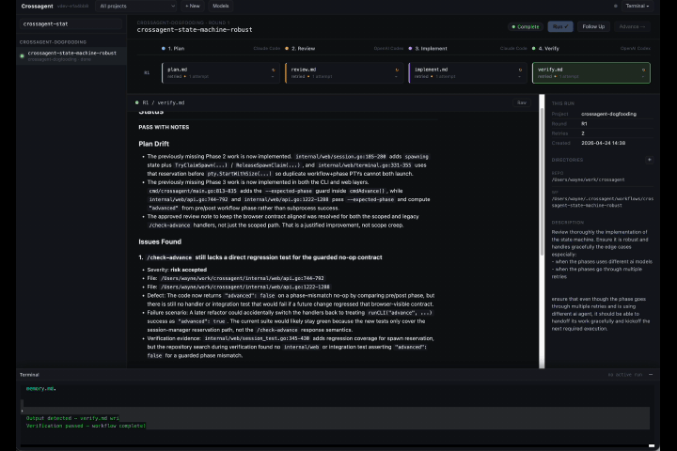Open the plan.md artifact card
This screenshot has width=677, height=451.
point(221,73)
